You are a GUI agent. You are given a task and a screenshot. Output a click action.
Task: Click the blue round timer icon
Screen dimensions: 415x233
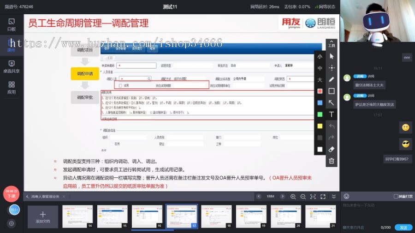point(14,210)
